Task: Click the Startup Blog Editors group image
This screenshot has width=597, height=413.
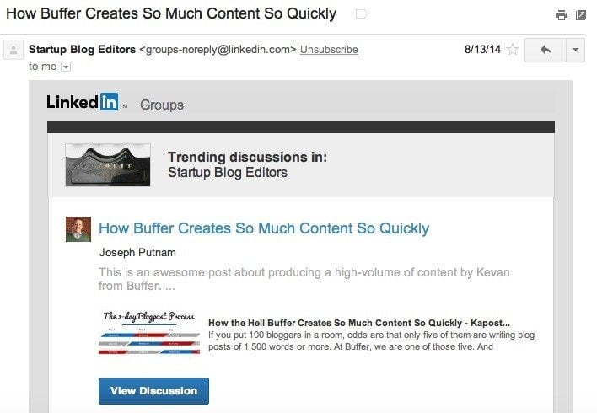Action: pyautogui.click(x=108, y=165)
